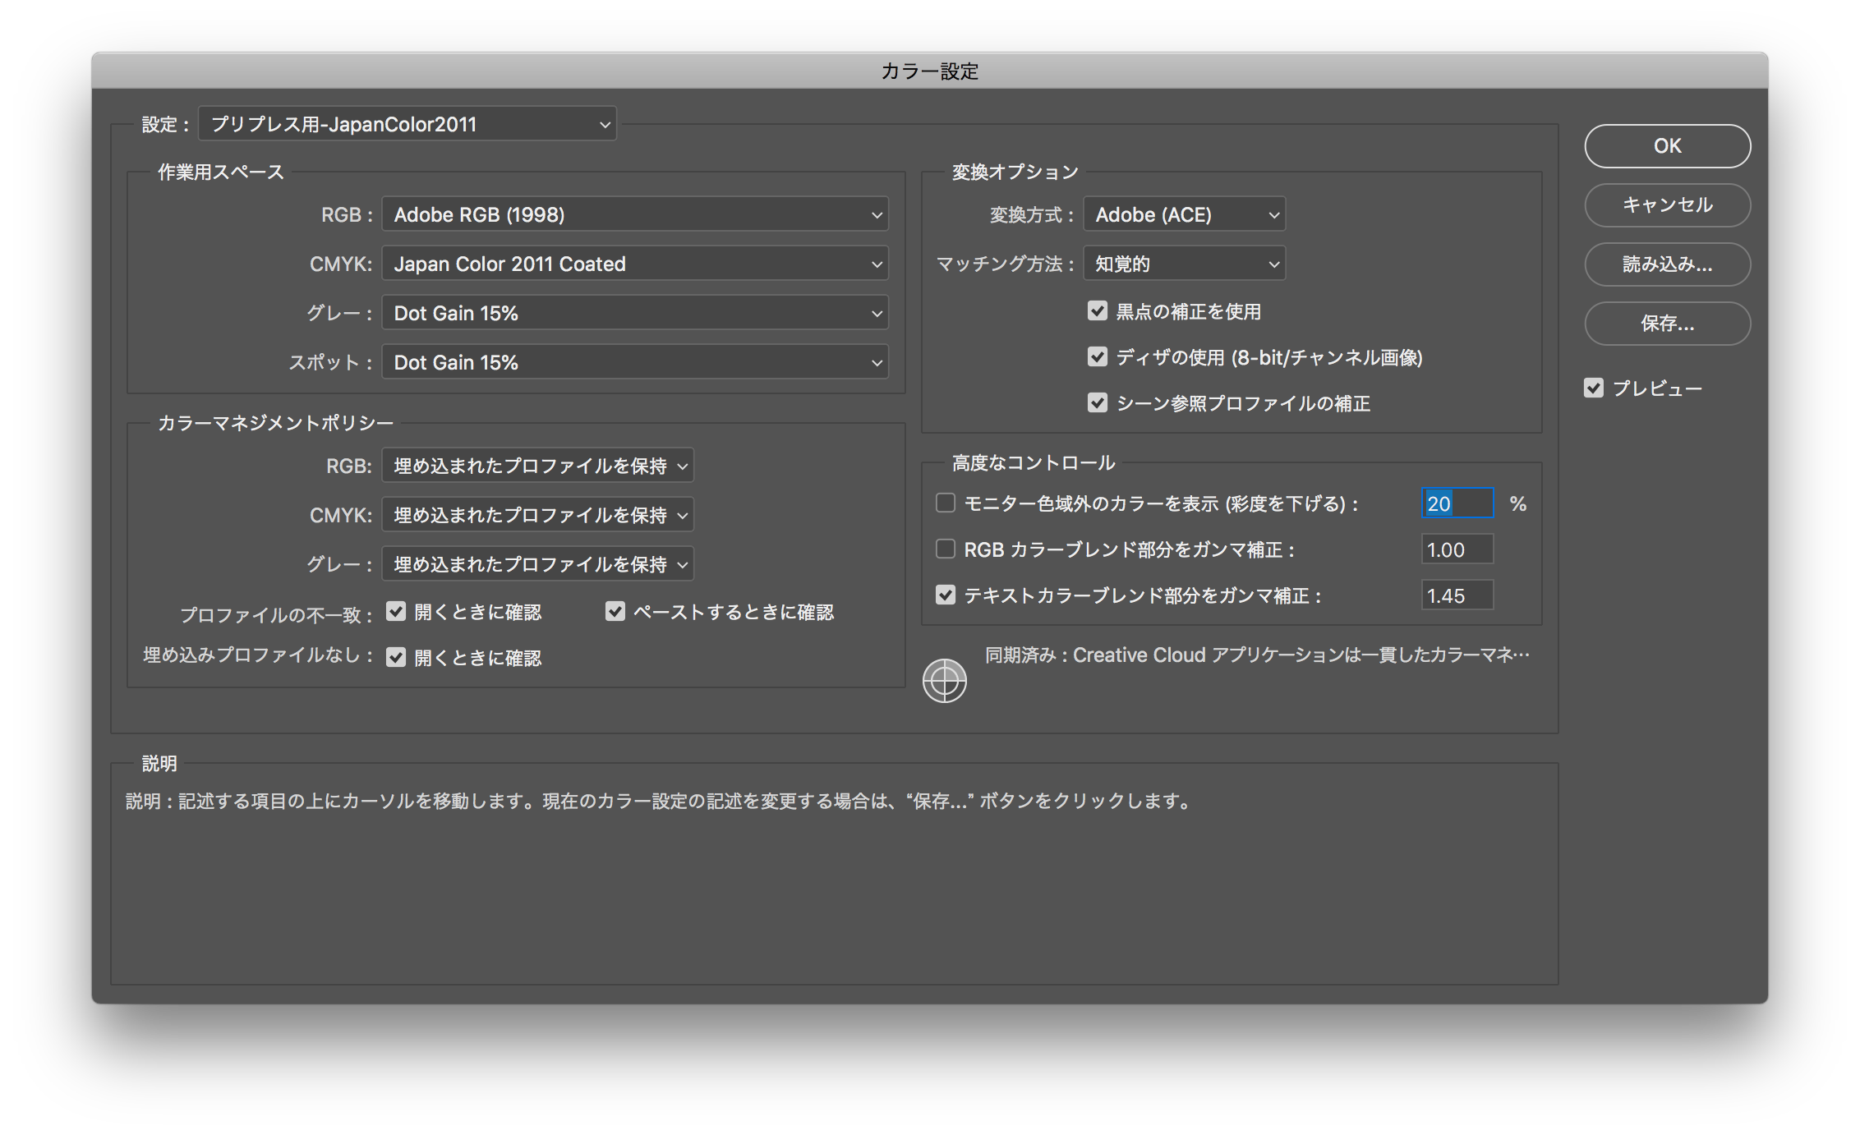The width and height of the screenshot is (1860, 1135).
Task: Click the 同期済み Creative Cloud status text
Action: pos(1257,655)
